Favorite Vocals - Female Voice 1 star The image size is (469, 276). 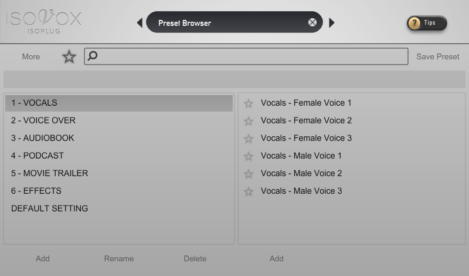(x=249, y=103)
